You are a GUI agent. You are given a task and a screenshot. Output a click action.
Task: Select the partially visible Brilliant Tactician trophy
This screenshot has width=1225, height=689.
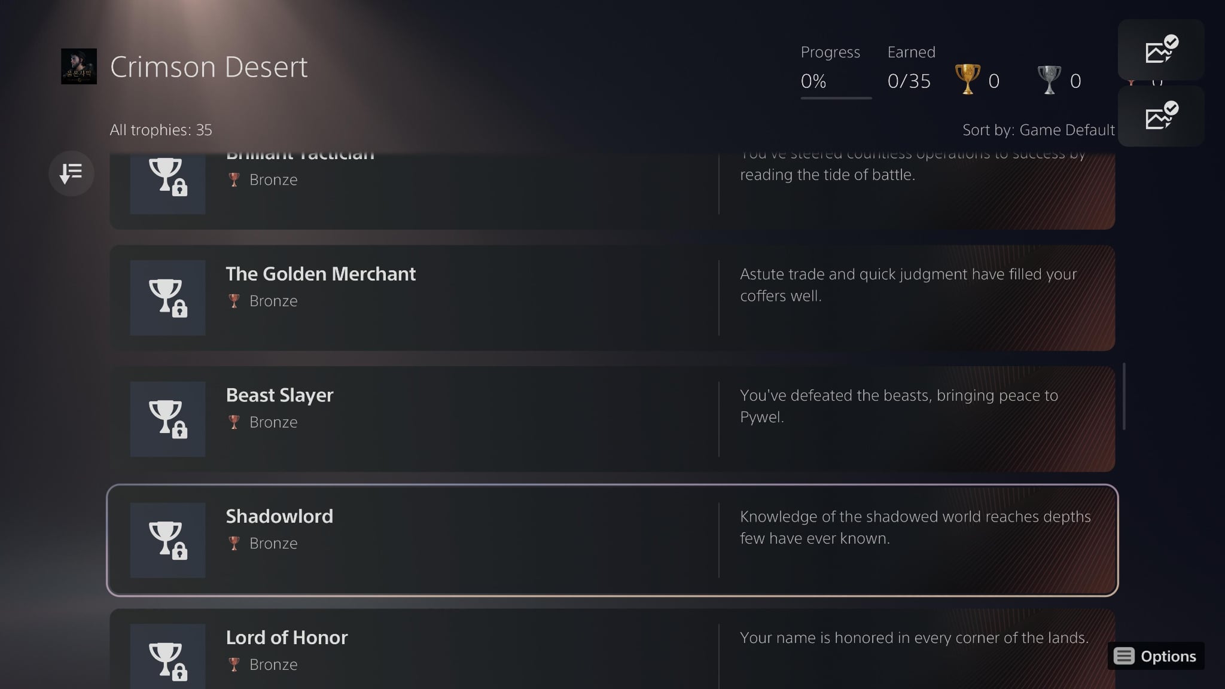pyautogui.click(x=419, y=185)
